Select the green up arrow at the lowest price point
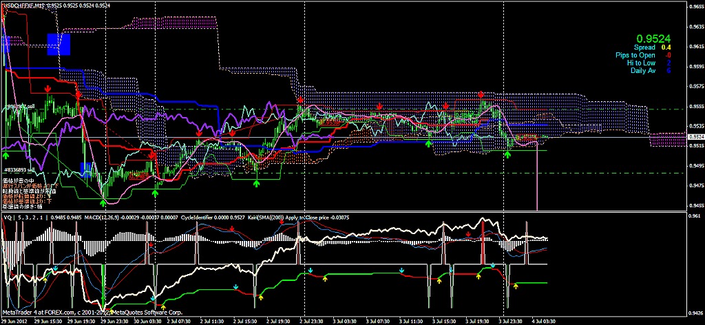This screenshot has height=325, width=705. (x=104, y=201)
